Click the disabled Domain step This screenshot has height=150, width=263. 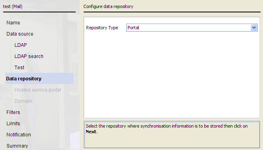click(23, 101)
